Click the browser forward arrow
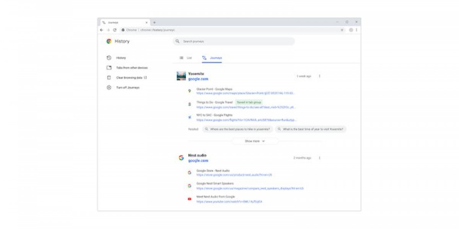This screenshot has width=459, height=229. coord(108,30)
